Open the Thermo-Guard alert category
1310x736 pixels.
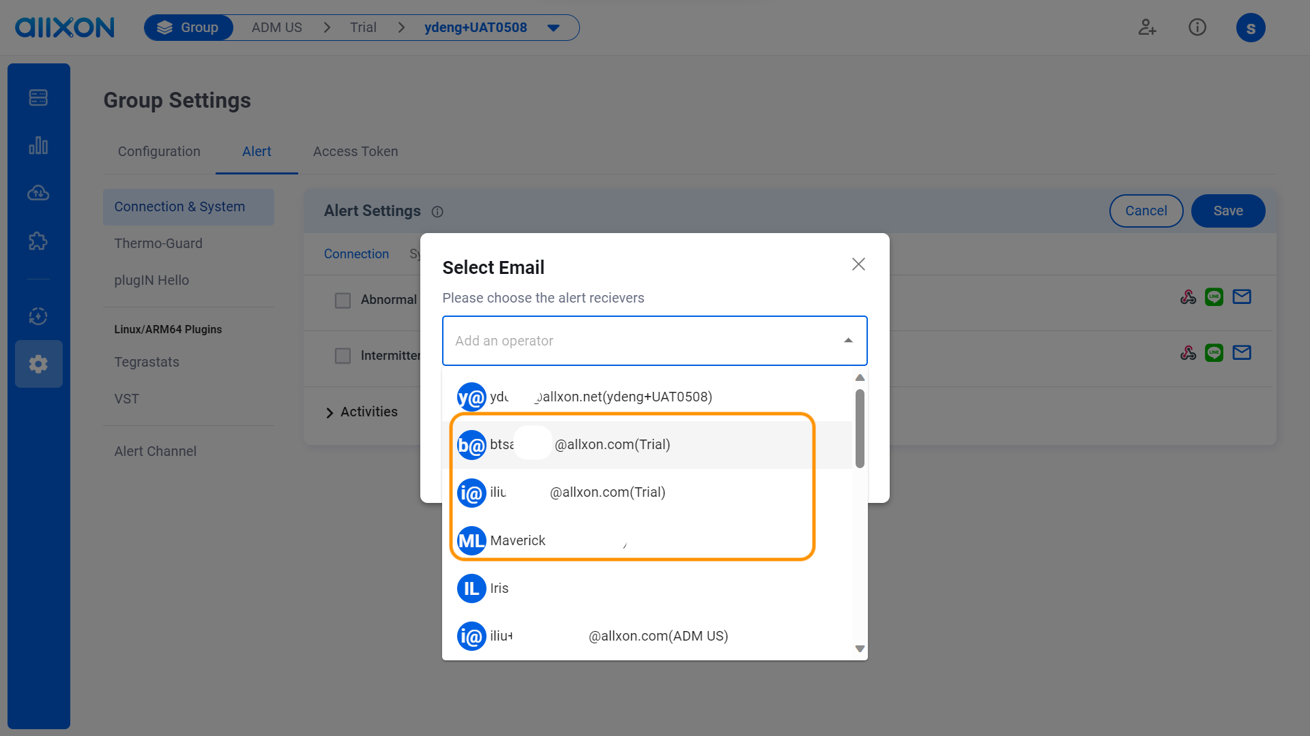(158, 243)
